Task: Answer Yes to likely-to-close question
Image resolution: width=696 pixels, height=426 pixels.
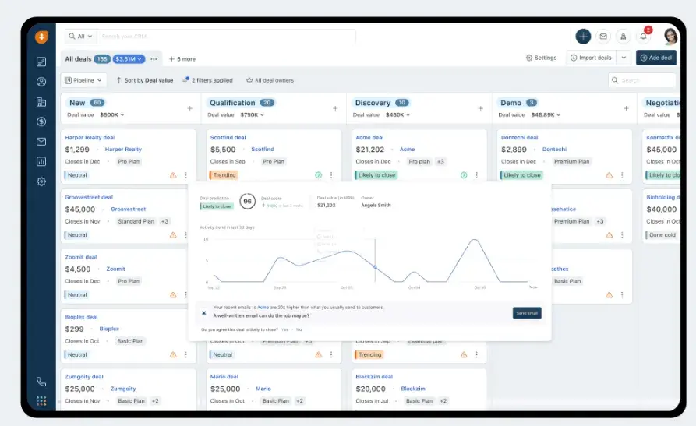Action: pos(285,329)
